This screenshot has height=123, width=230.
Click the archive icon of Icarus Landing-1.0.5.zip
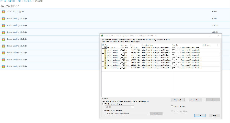pos(3,53)
